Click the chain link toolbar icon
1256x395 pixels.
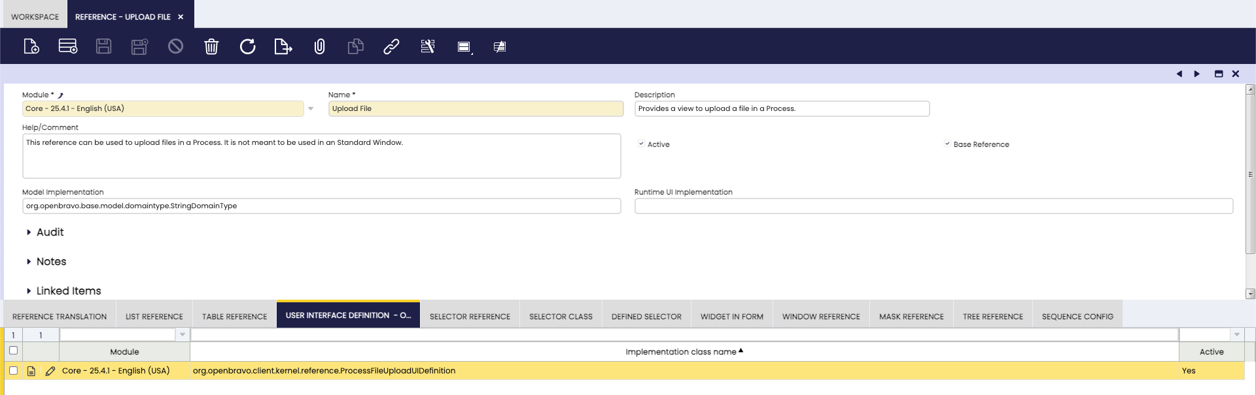tap(391, 46)
